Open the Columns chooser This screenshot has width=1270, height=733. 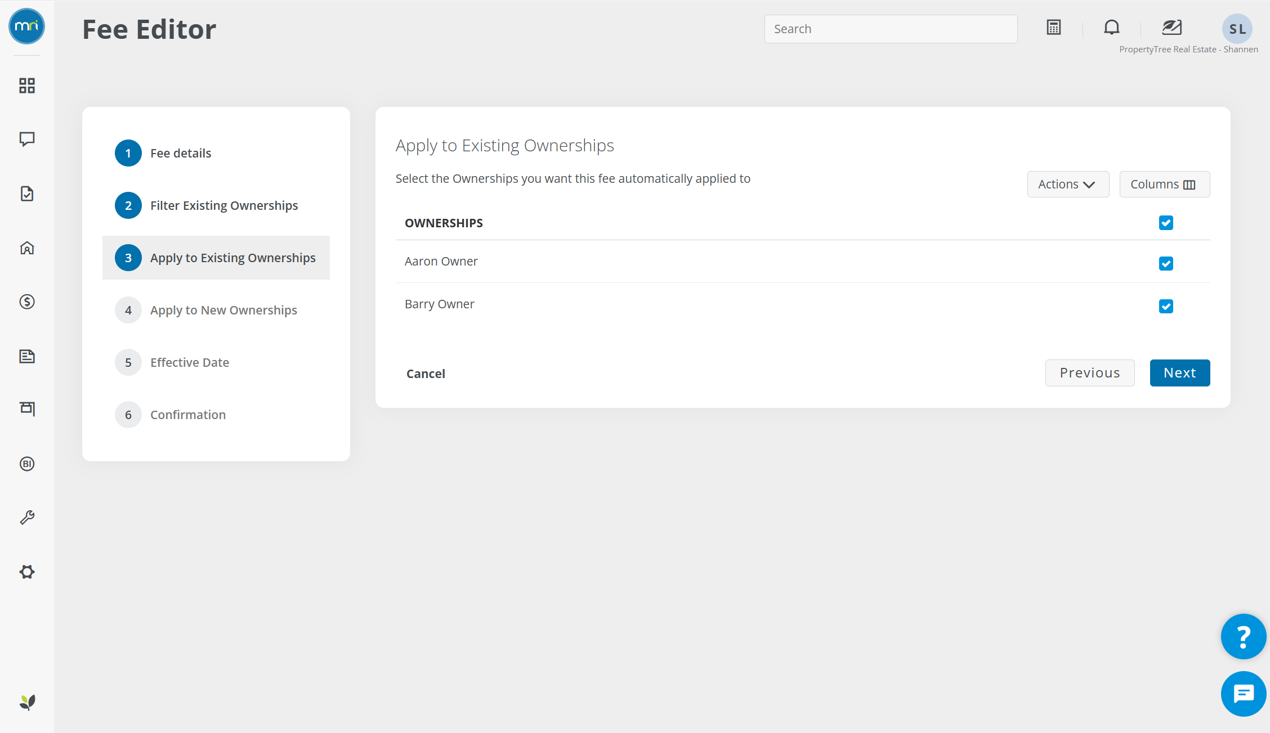pos(1164,185)
